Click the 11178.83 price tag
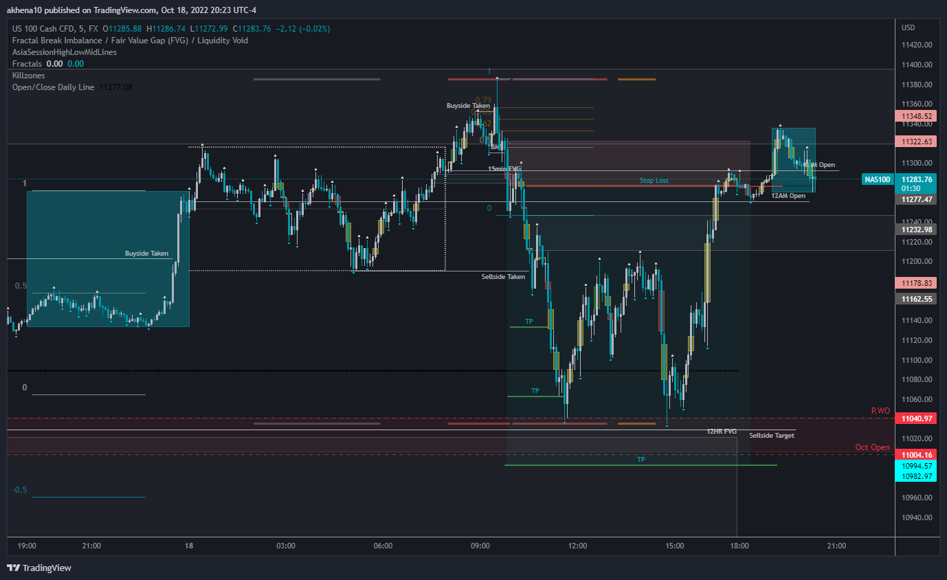The width and height of the screenshot is (947, 580). (x=916, y=283)
